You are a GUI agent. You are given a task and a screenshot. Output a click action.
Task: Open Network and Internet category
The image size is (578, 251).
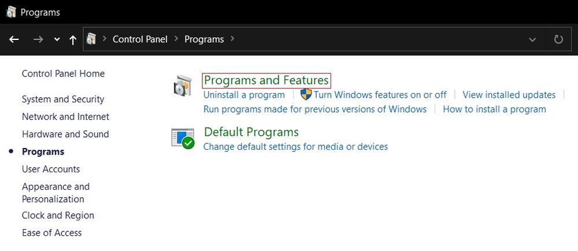(66, 117)
